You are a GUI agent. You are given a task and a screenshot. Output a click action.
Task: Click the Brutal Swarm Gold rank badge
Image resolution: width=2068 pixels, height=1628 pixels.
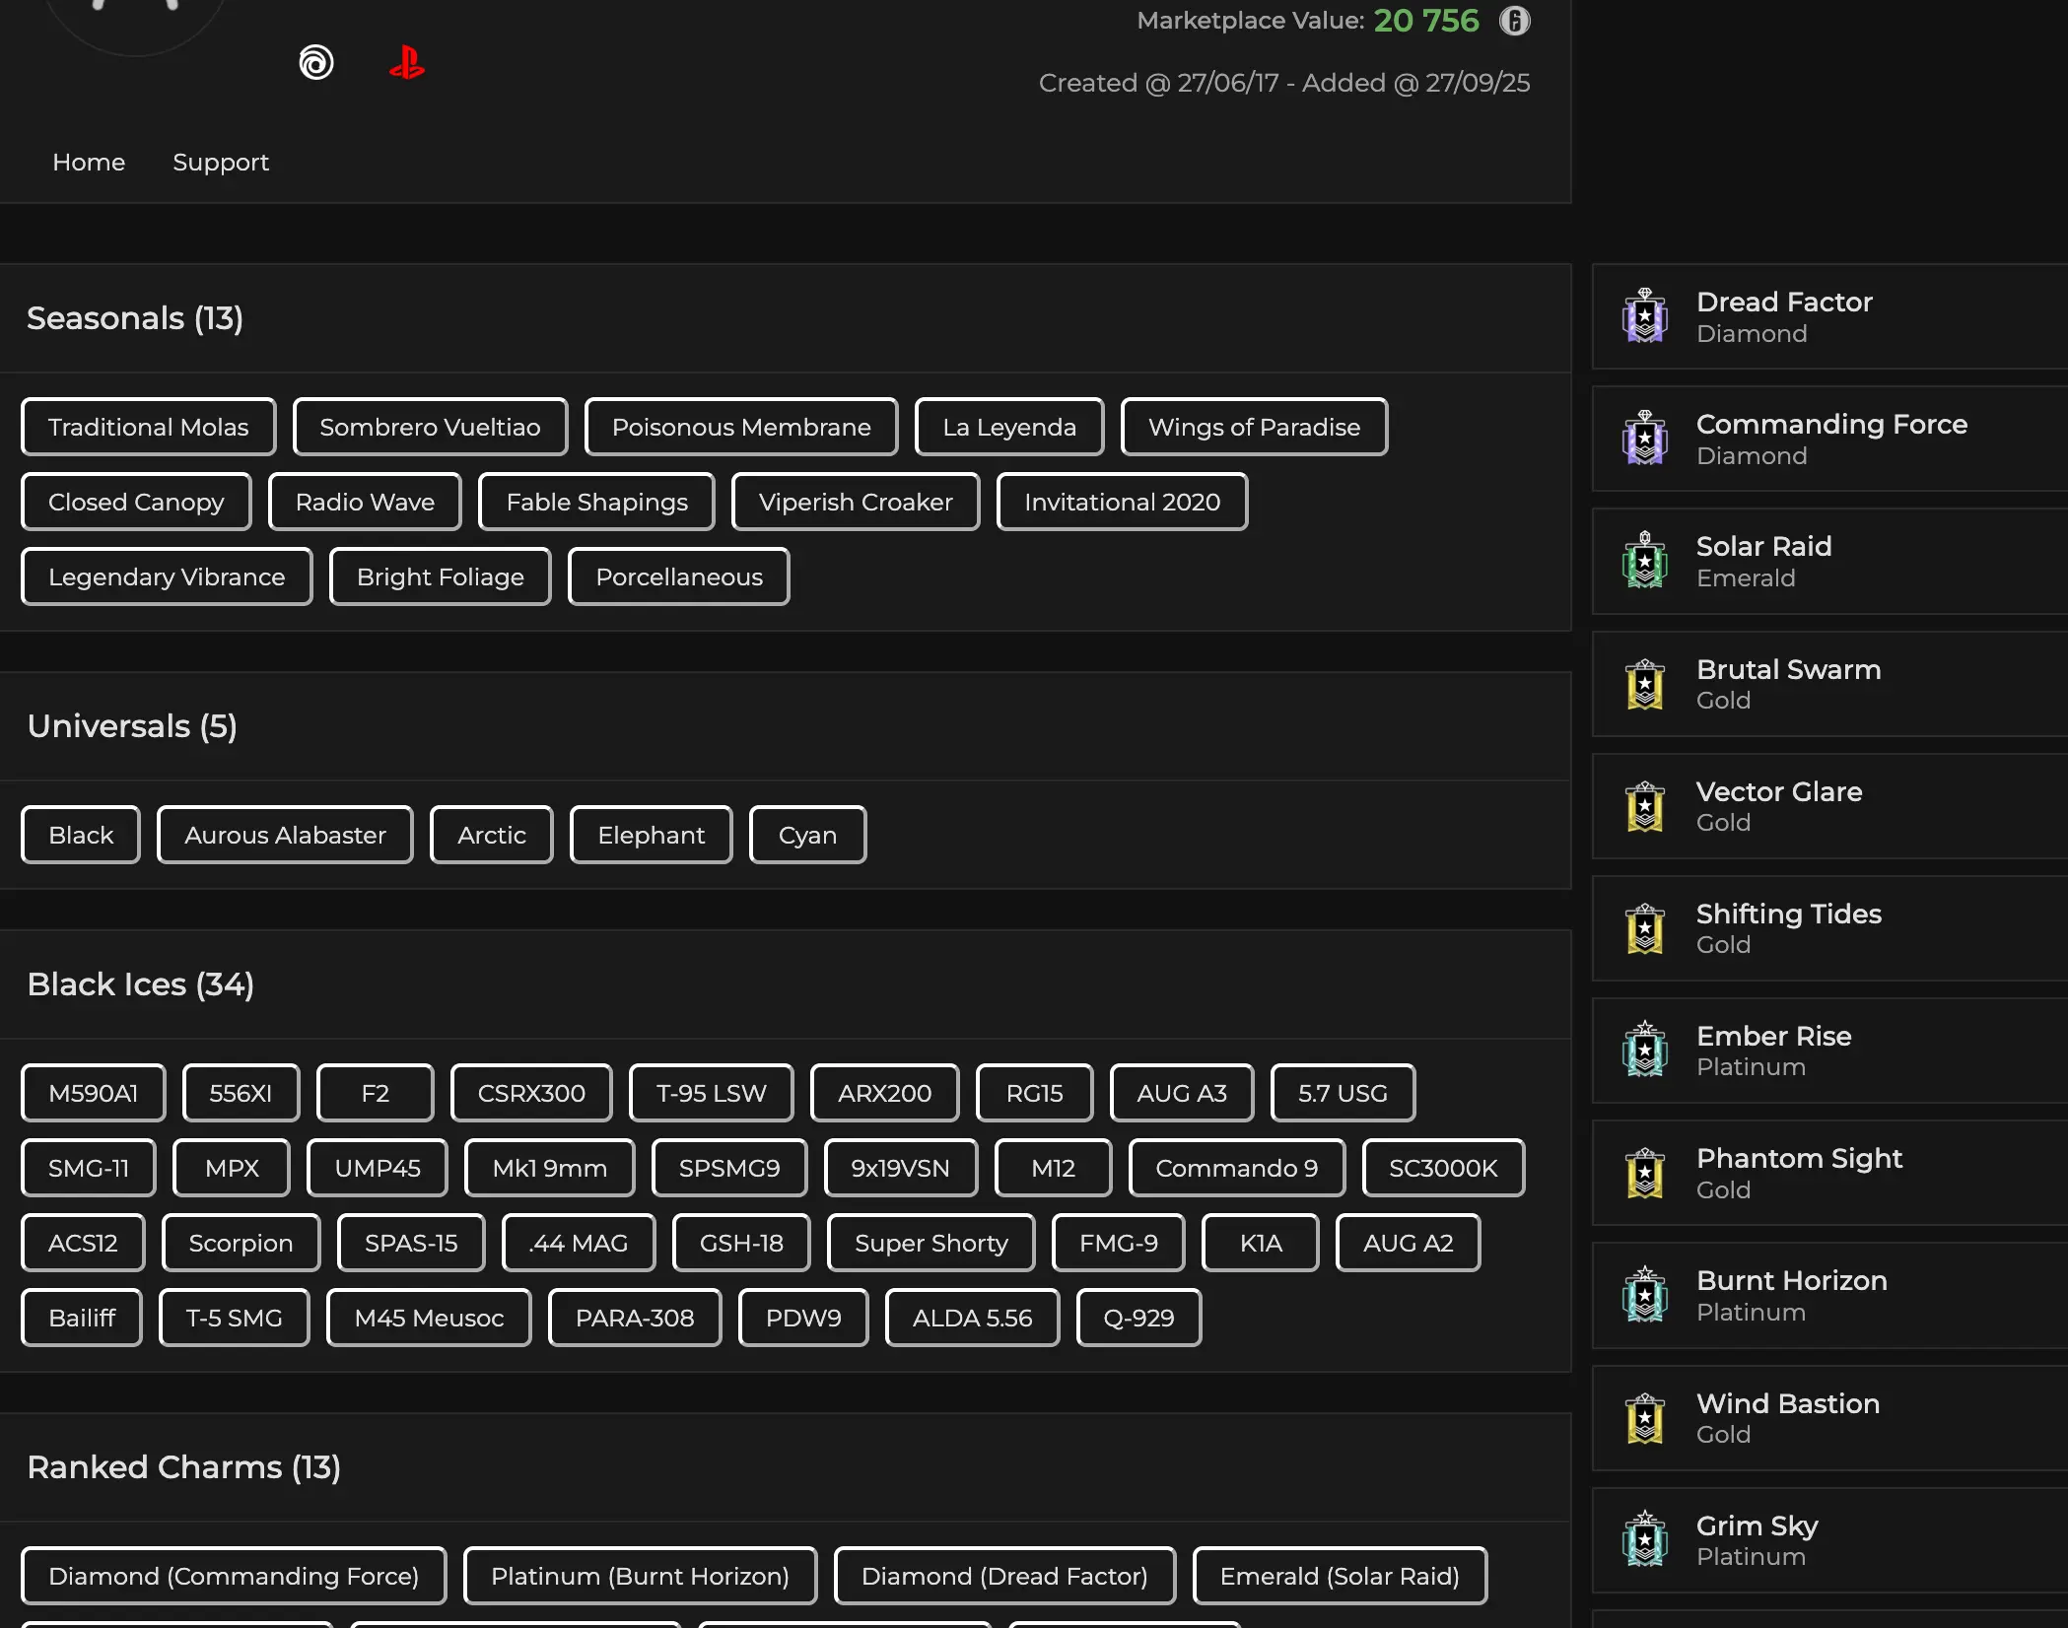1644,684
